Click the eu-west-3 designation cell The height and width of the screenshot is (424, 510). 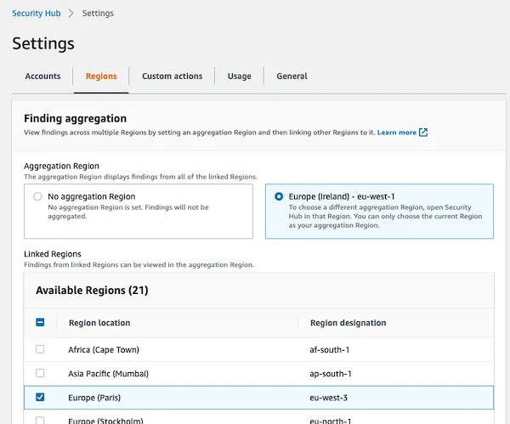[328, 398]
